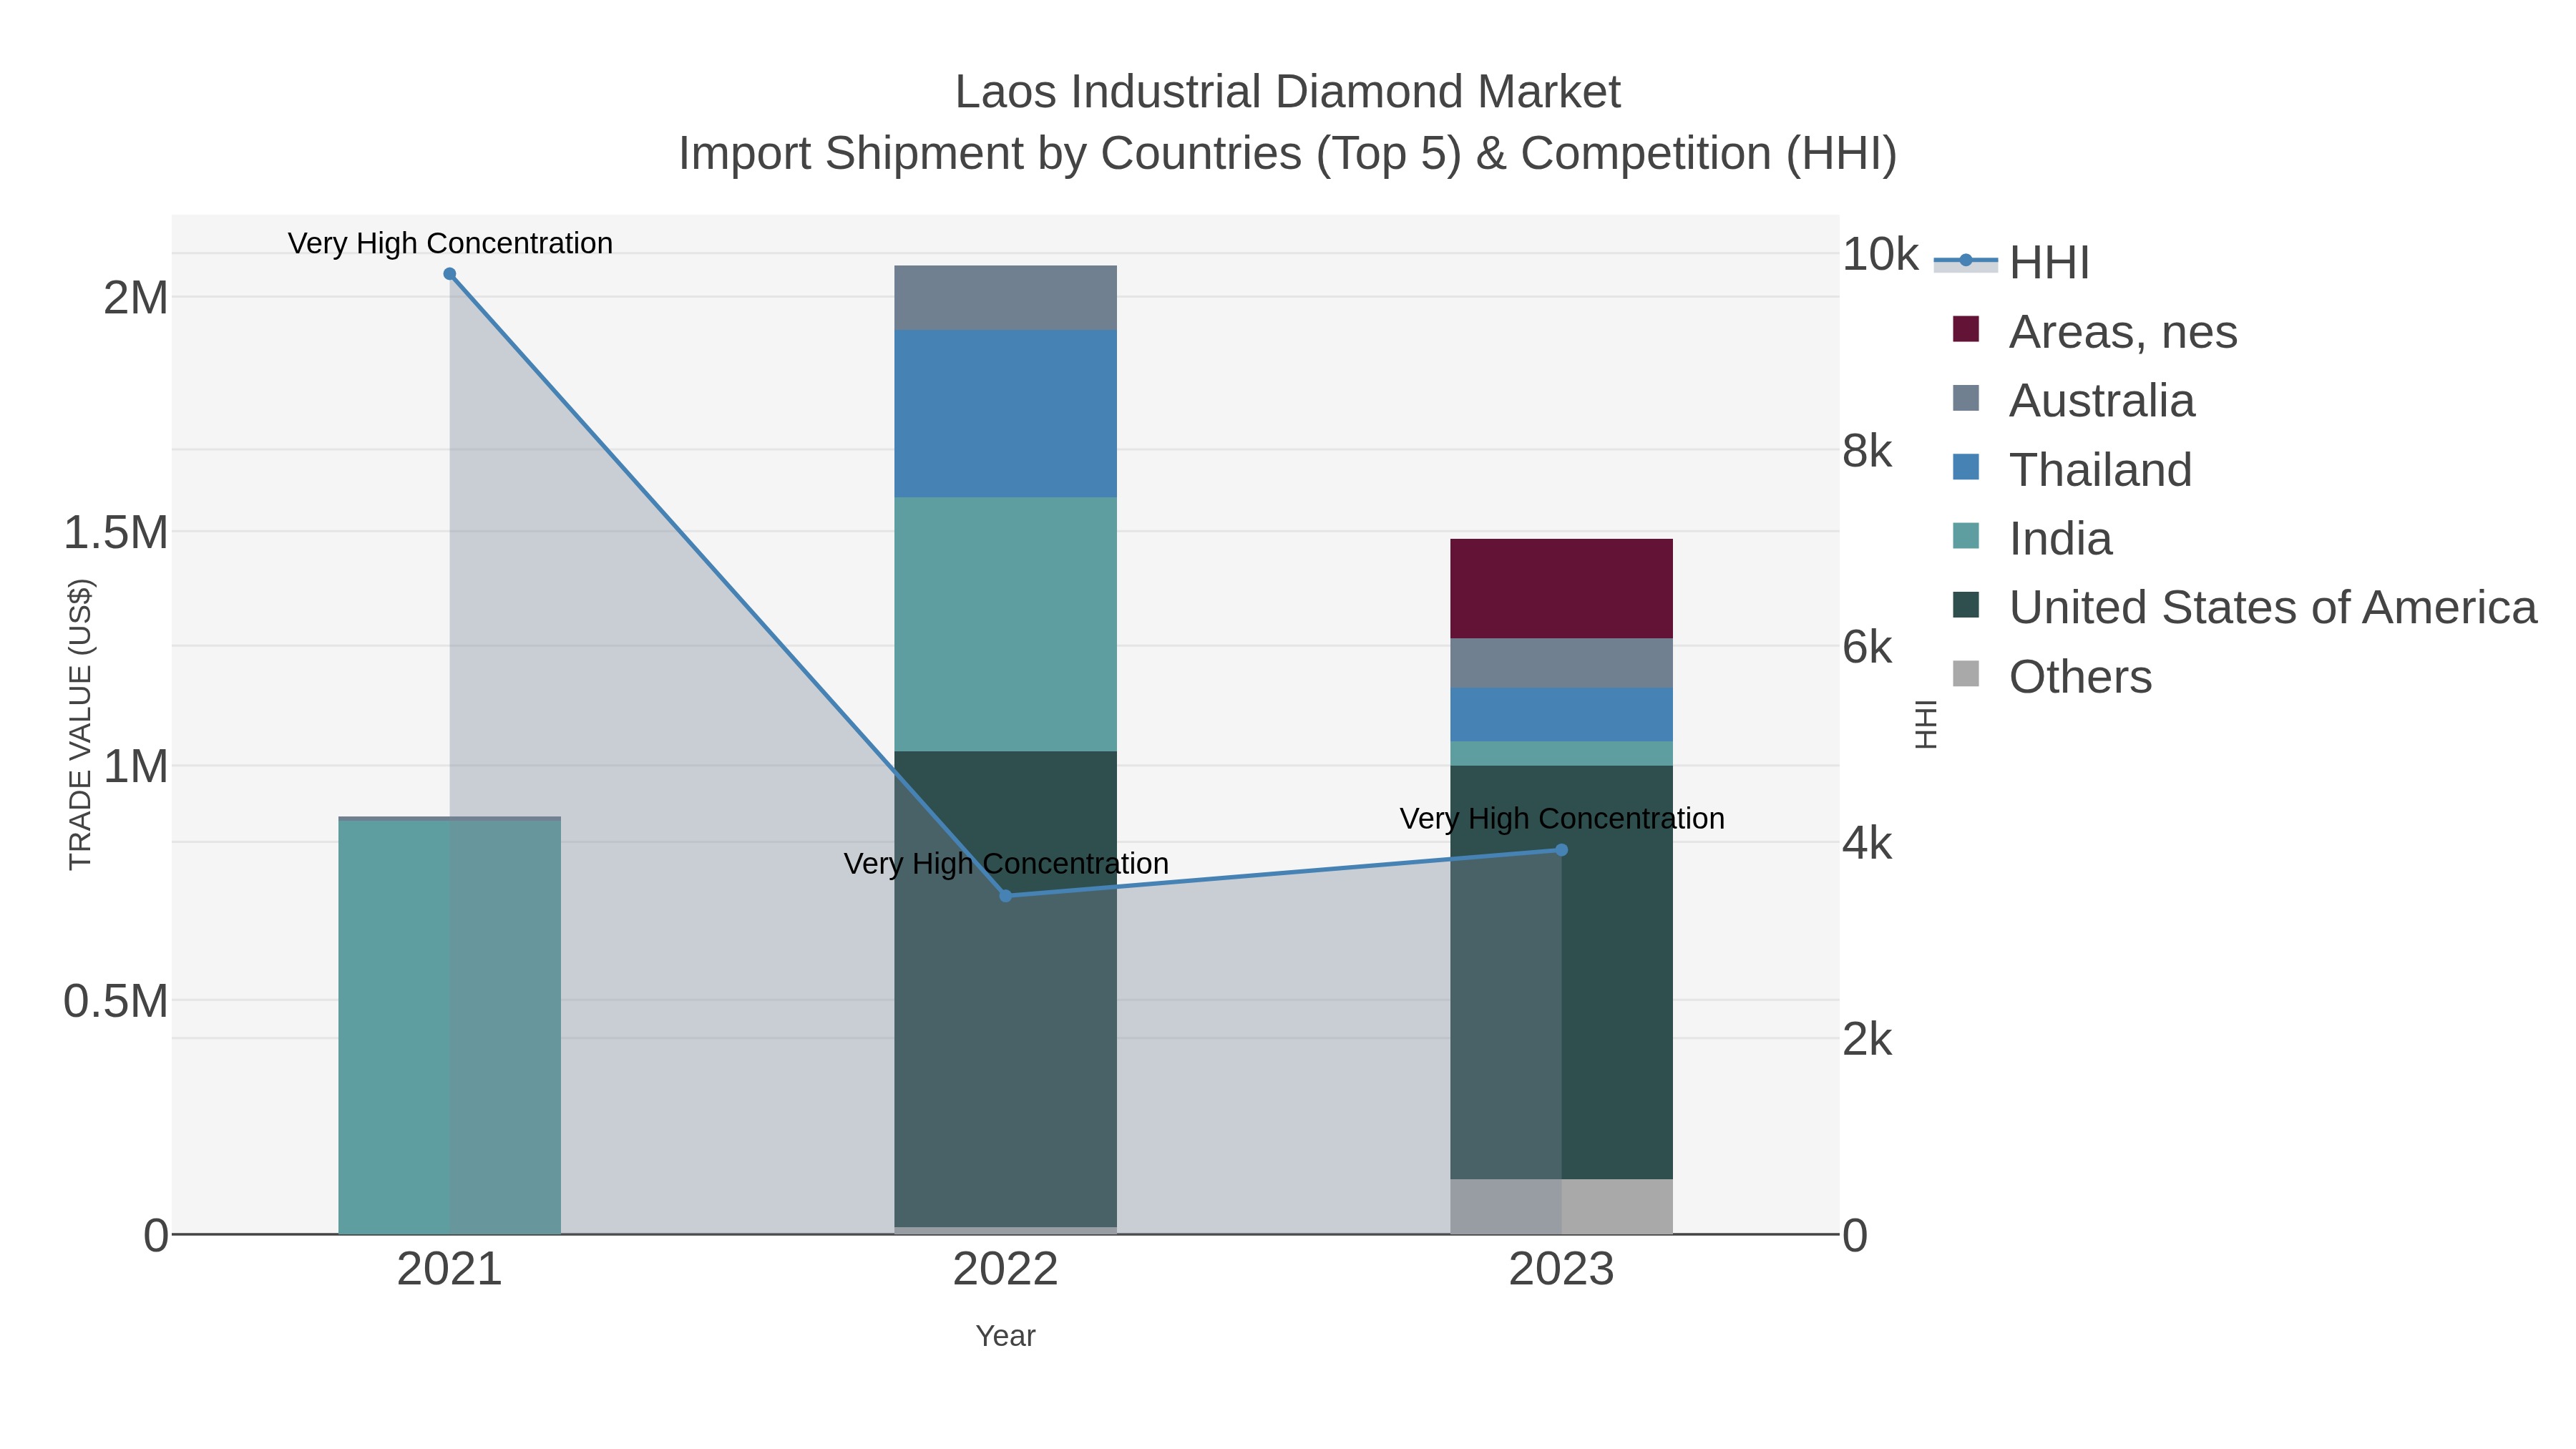2576x1449 pixels.
Task: Click the 1.5M left axis tick label
Action: pyautogui.click(x=116, y=533)
